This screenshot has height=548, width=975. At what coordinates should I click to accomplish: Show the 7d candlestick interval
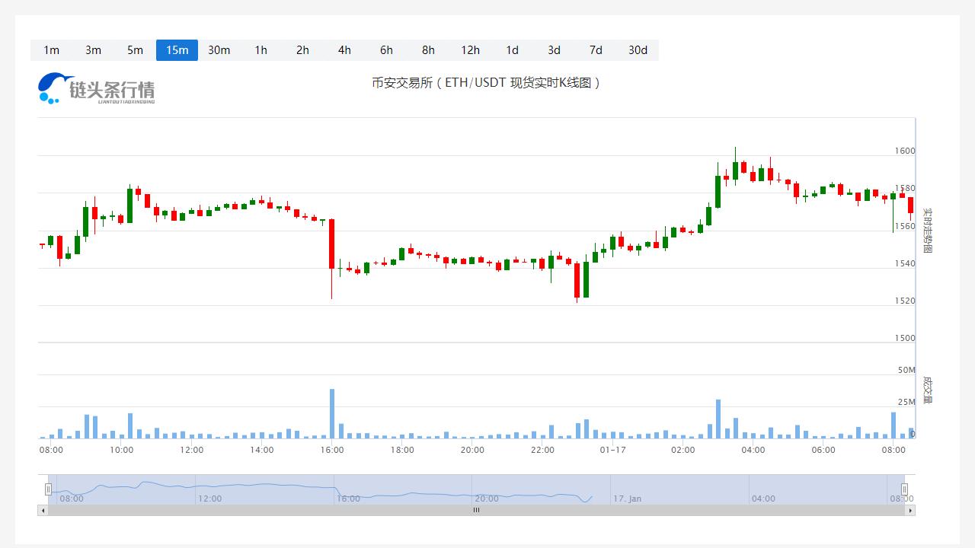pyautogui.click(x=596, y=50)
